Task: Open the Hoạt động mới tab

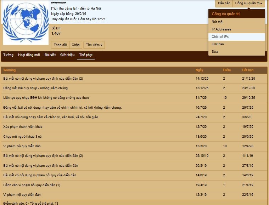Action: click(x=29, y=55)
